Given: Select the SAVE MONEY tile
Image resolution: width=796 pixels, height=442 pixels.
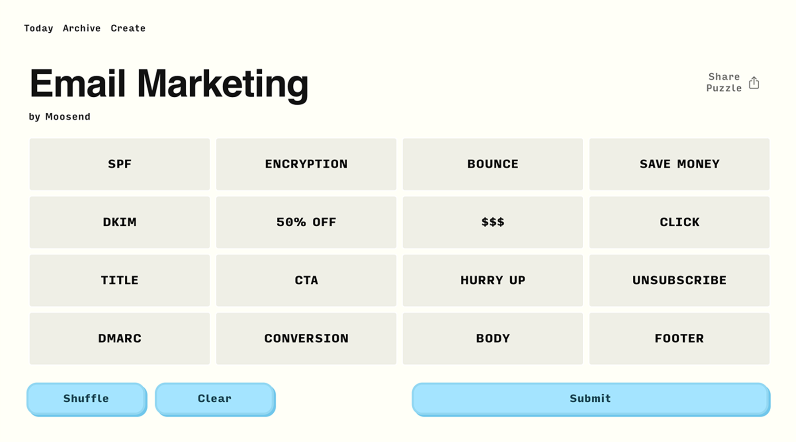Looking at the screenshot, I should point(679,164).
